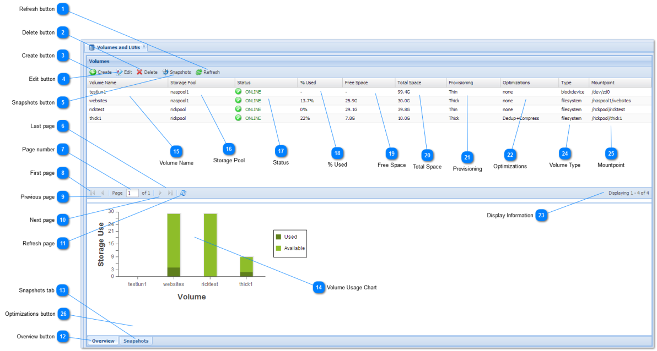Image resolution: width=657 pixels, height=351 pixels.
Task: Select the testlun1 volume row
Action: tap(369, 92)
